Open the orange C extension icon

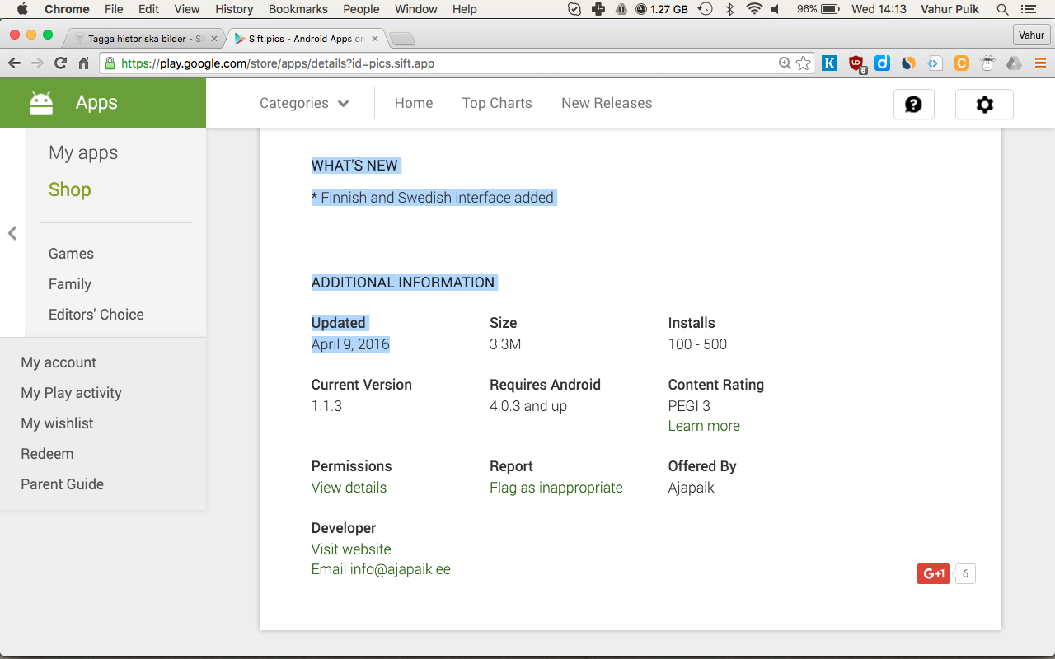(x=961, y=63)
